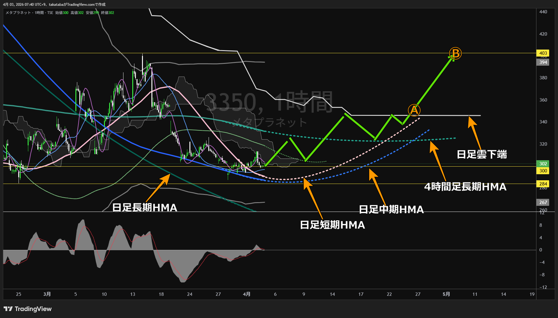
Task: Click the 13 date label on the time axis
Action: (133, 294)
